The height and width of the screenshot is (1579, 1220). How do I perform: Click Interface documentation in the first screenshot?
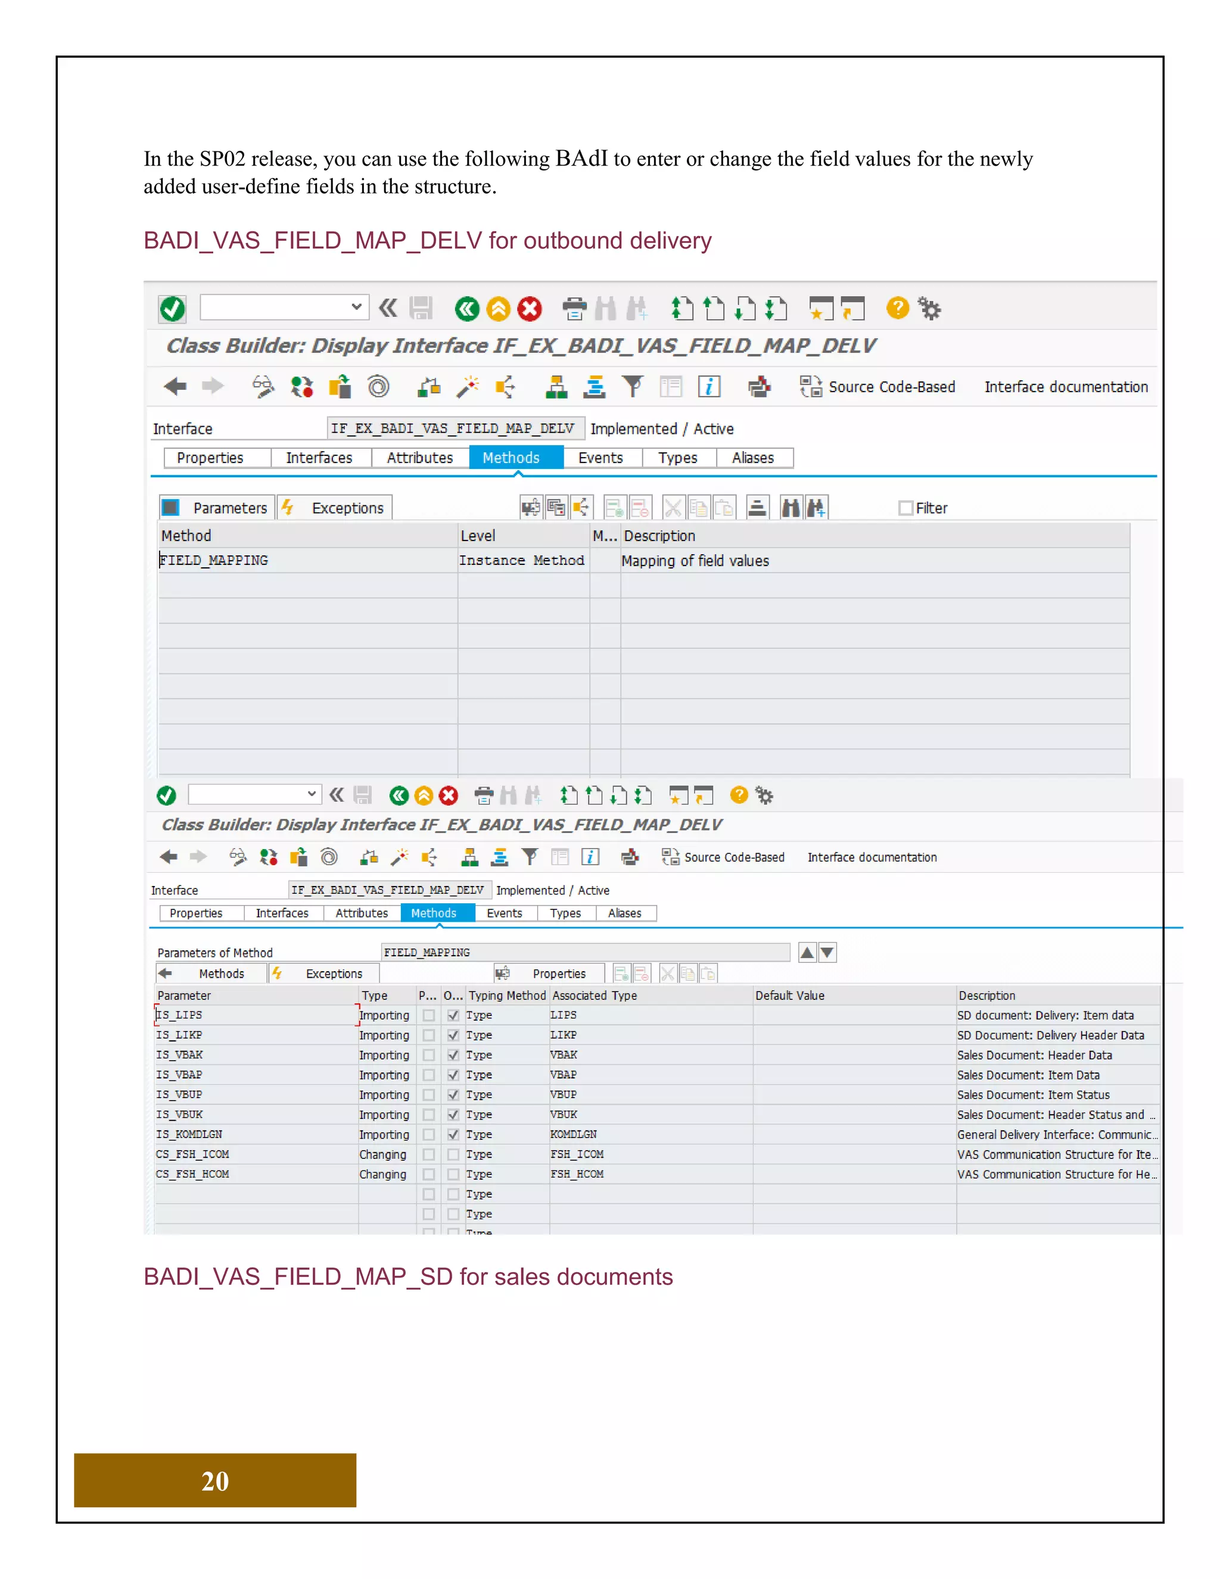click(x=1066, y=387)
